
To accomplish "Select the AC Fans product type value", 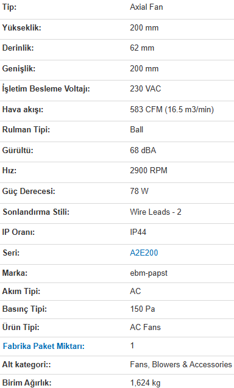I will (x=145, y=327).
